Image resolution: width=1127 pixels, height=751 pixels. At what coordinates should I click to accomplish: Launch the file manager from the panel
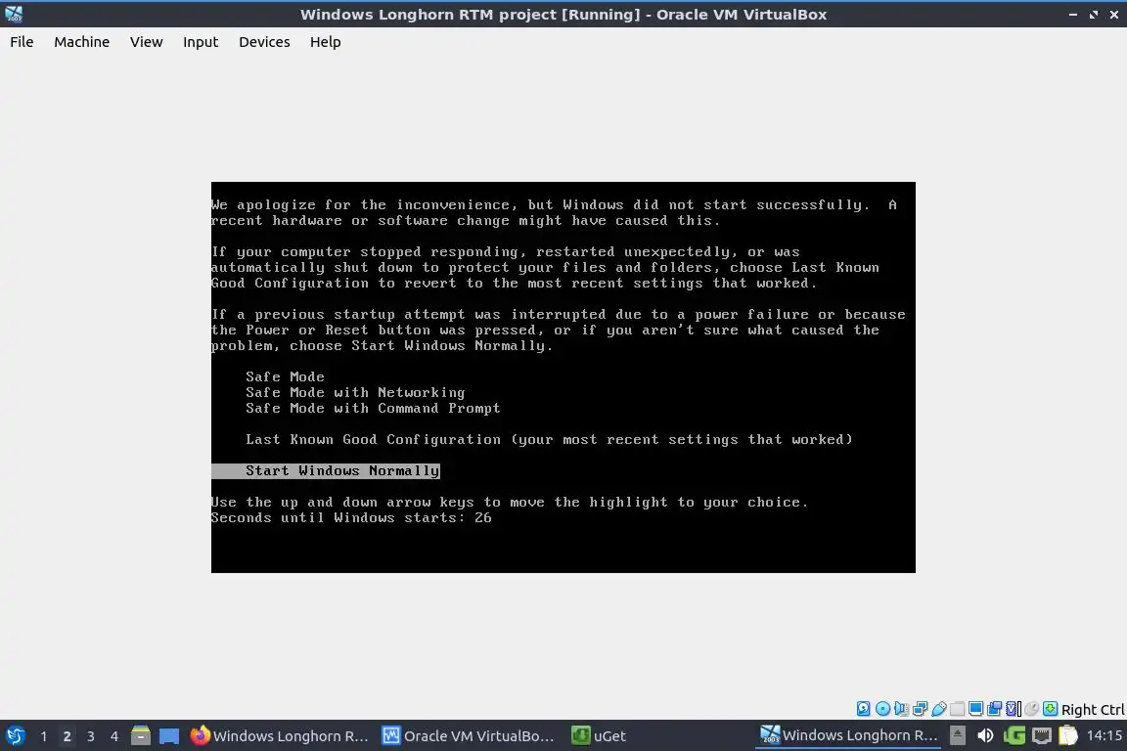[141, 736]
